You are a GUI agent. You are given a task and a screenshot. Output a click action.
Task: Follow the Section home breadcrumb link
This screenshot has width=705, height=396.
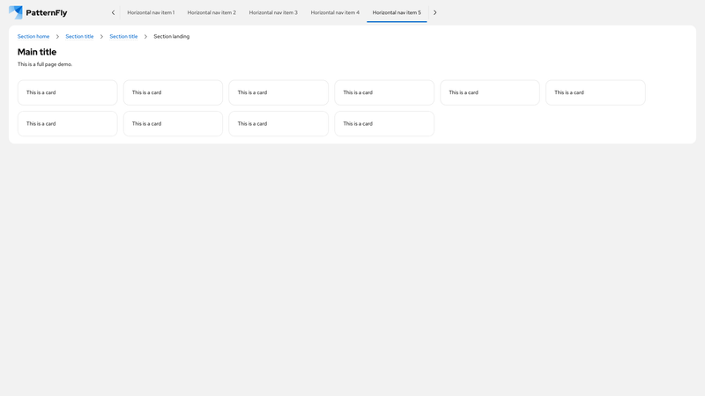(33, 36)
